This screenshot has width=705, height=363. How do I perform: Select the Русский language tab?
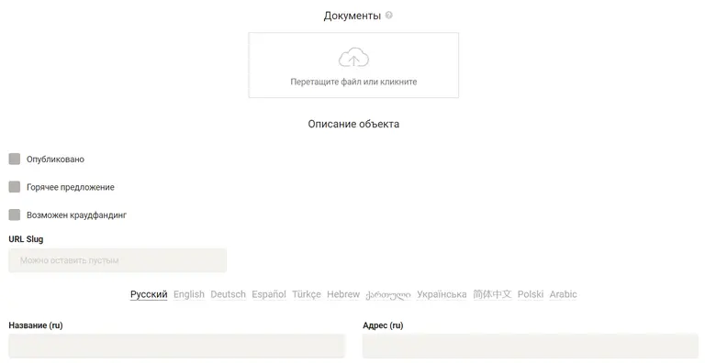149,294
